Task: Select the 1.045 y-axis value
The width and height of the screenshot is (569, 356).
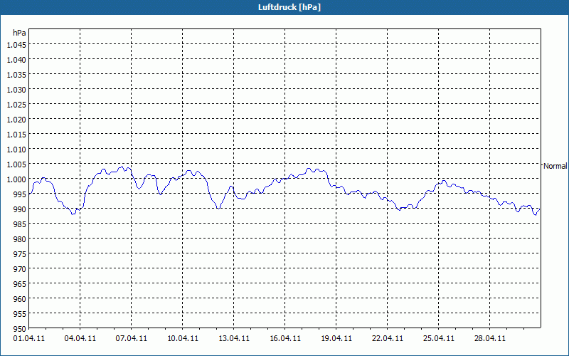Action: (16, 45)
